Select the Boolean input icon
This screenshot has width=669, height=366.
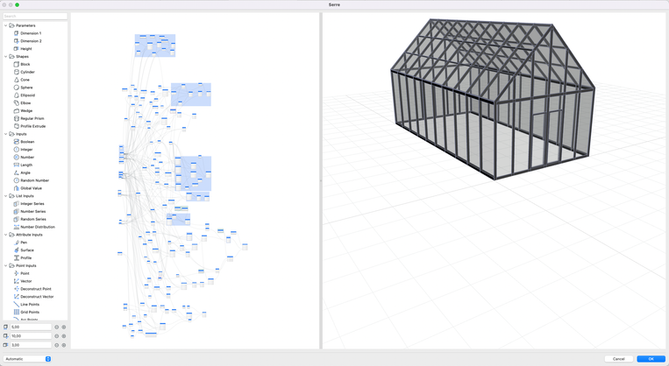16,142
